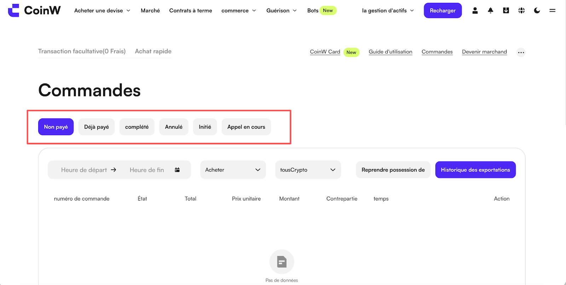This screenshot has width=566, height=285.
Task: Click the Montant column header
Action: [289, 199]
